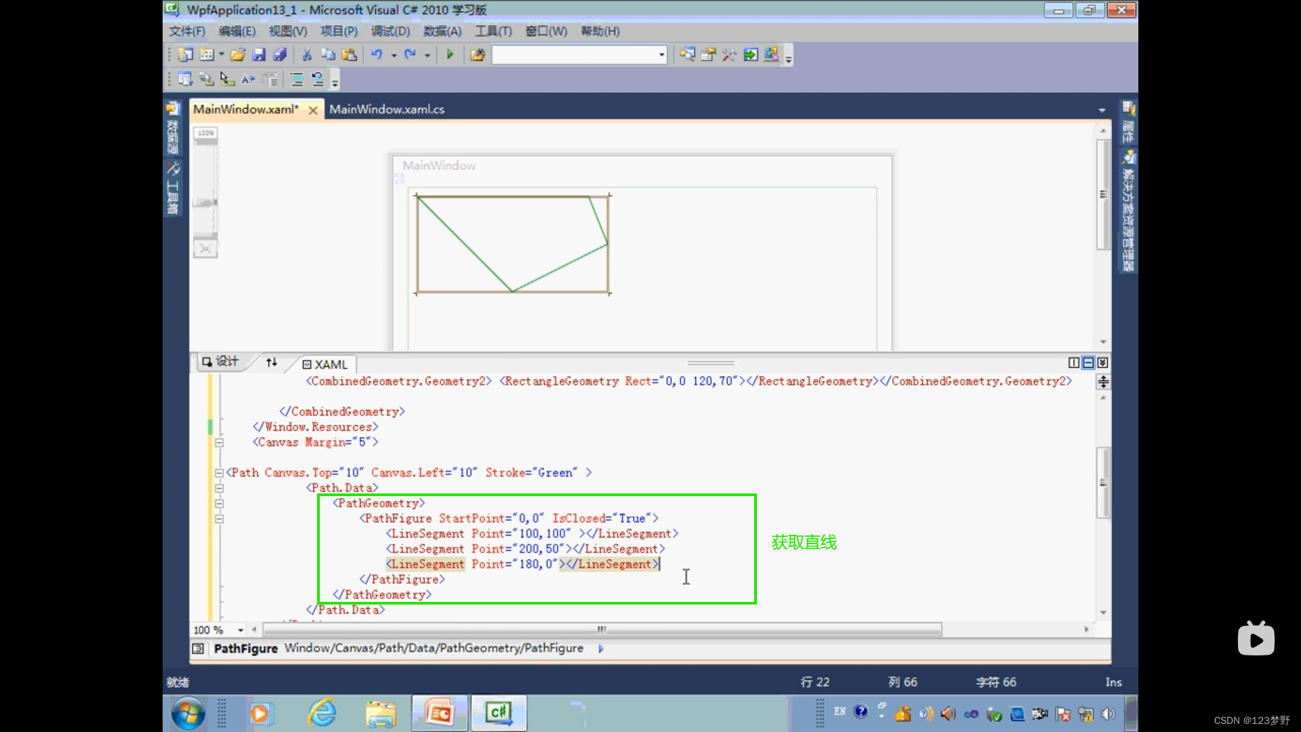Open the 数据(A) menu
Image resolution: width=1301 pixels, height=732 pixels.
pos(442,31)
